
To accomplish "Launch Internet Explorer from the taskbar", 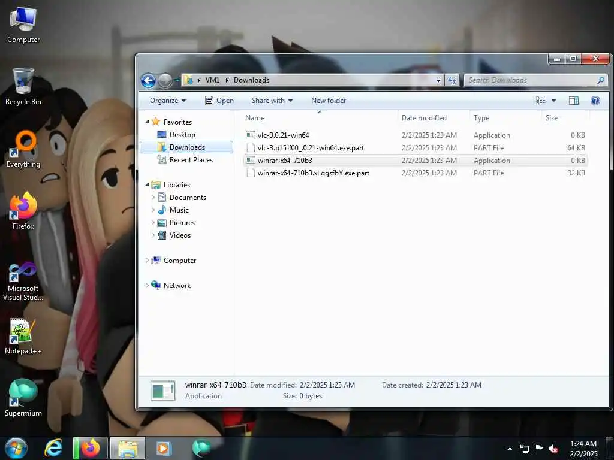I will pyautogui.click(x=53, y=448).
